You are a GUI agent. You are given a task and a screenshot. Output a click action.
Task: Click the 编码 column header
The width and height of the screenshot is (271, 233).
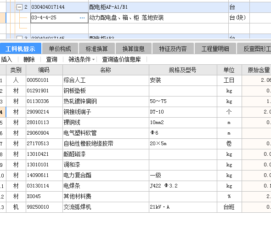(44, 70)
